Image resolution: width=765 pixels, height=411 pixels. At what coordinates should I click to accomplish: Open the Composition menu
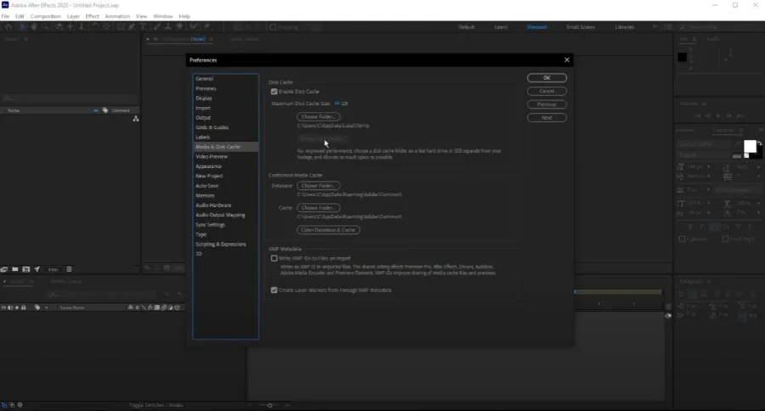click(45, 16)
